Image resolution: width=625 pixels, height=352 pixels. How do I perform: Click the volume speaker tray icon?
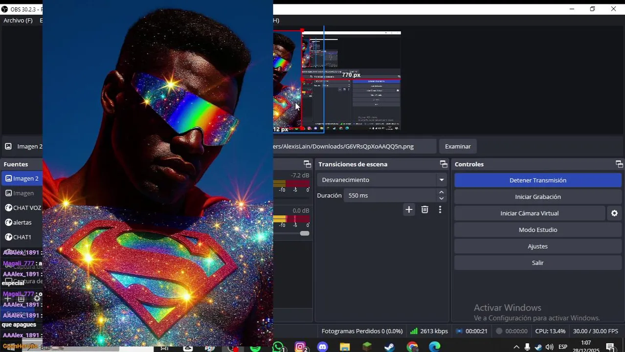[549, 347]
